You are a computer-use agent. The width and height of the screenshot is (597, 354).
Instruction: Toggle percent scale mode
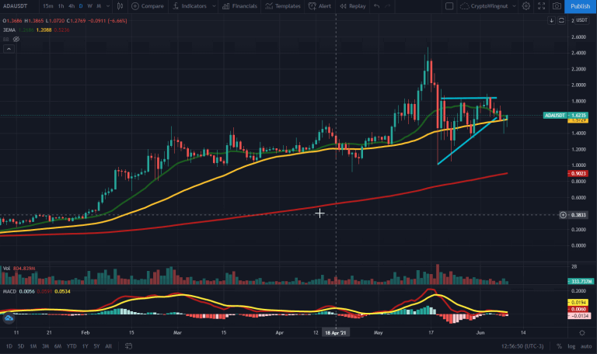(559, 346)
